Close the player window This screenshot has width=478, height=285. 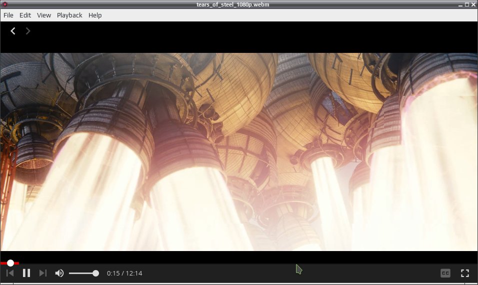(x=473, y=4)
